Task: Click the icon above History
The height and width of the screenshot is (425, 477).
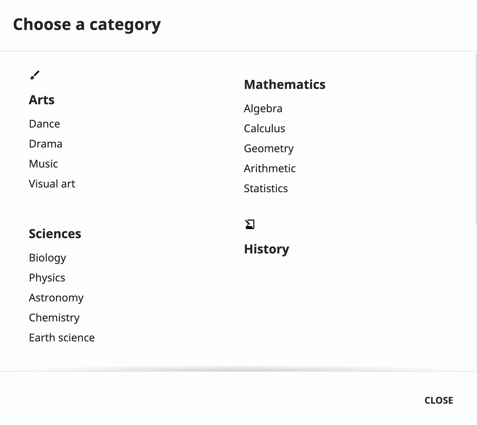Action: tap(250, 224)
